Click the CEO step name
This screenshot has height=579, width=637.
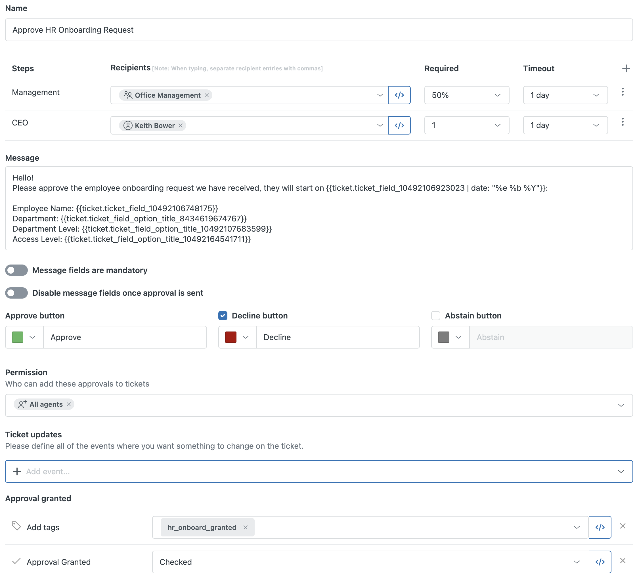tap(20, 123)
